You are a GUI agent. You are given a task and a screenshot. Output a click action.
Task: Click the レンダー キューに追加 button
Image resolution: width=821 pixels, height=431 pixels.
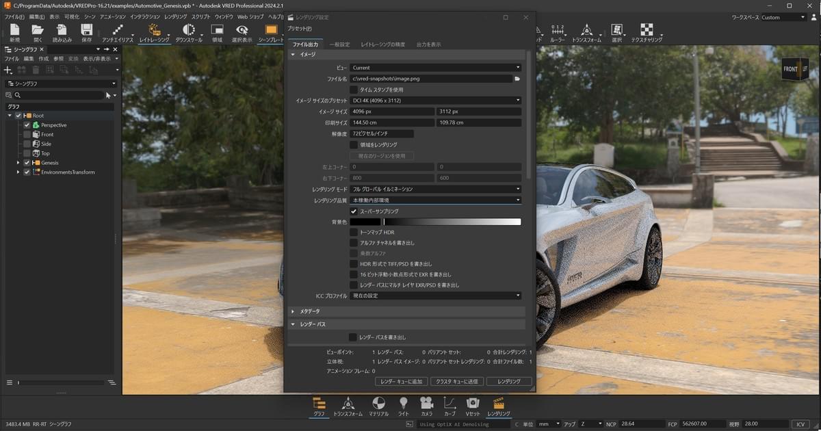click(402, 381)
